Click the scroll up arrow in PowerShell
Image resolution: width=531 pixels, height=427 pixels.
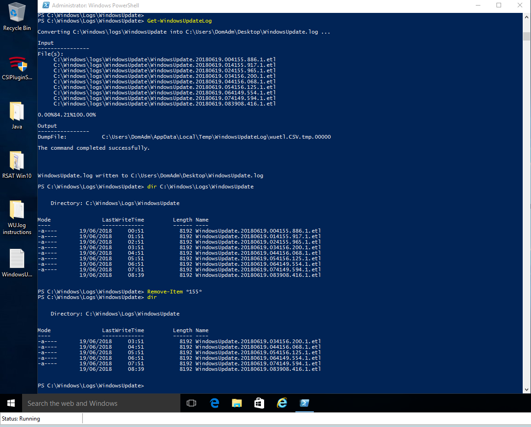(x=527, y=18)
